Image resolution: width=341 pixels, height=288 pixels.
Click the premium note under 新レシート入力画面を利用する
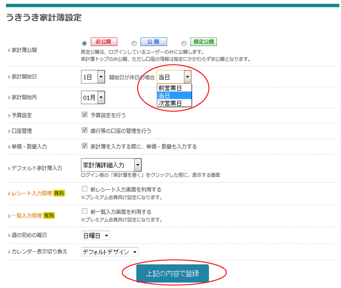[122, 197]
